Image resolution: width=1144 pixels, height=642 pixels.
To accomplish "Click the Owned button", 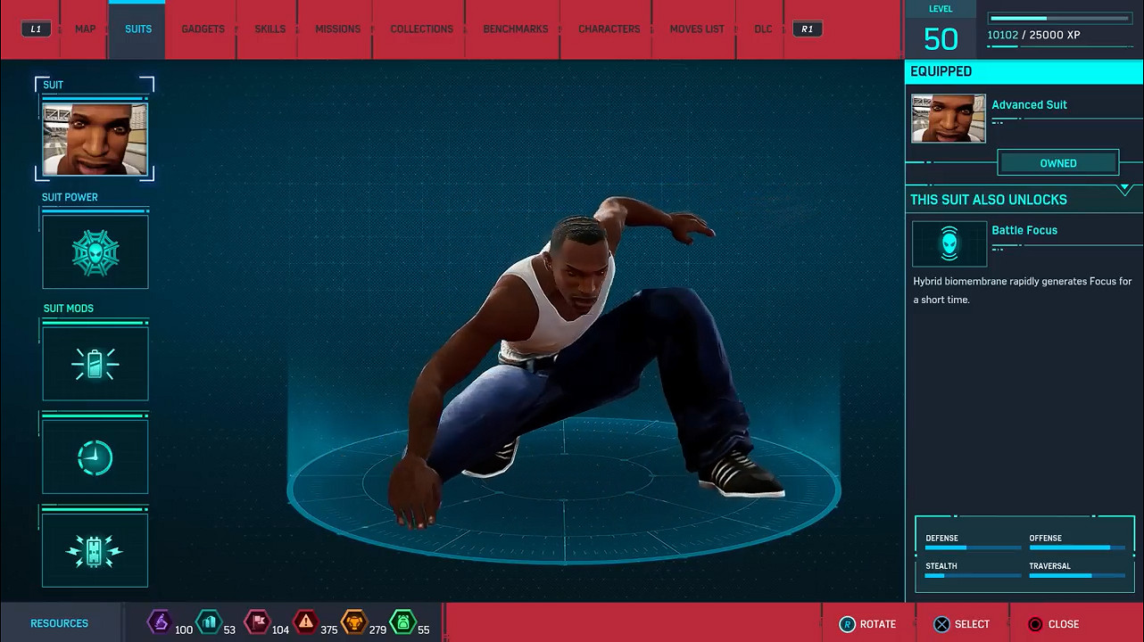I will coord(1057,163).
